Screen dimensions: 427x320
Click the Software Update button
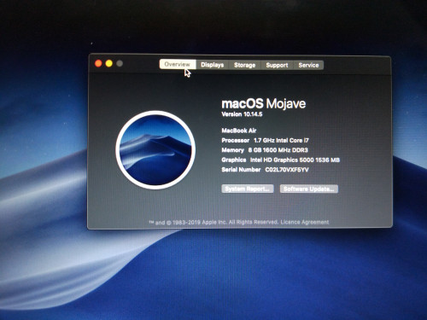309,189
